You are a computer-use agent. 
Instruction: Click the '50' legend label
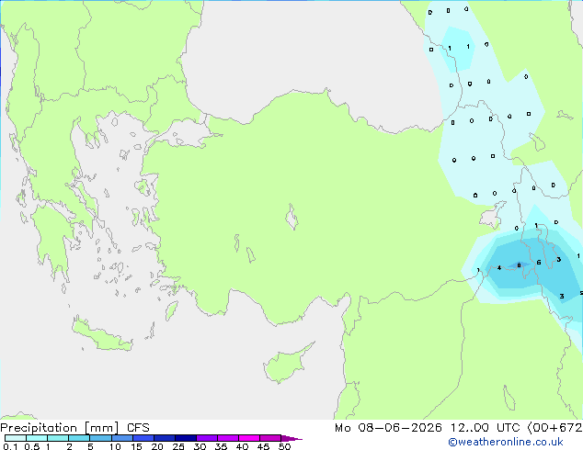(284, 446)
